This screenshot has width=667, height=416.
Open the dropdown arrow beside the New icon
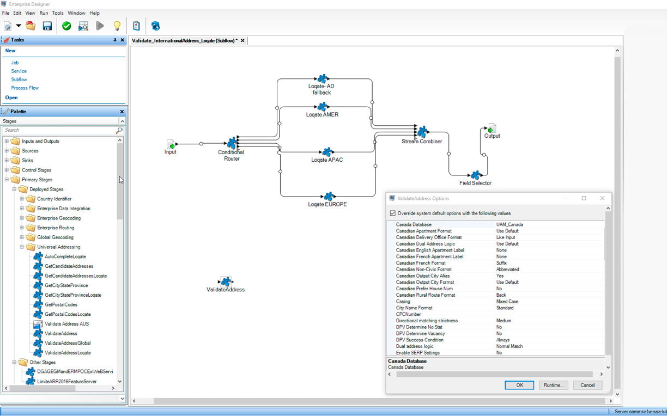tap(19, 26)
